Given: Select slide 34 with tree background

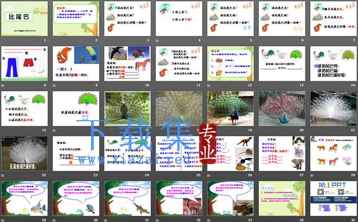Looking at the screenshot, I should [282, 199].
